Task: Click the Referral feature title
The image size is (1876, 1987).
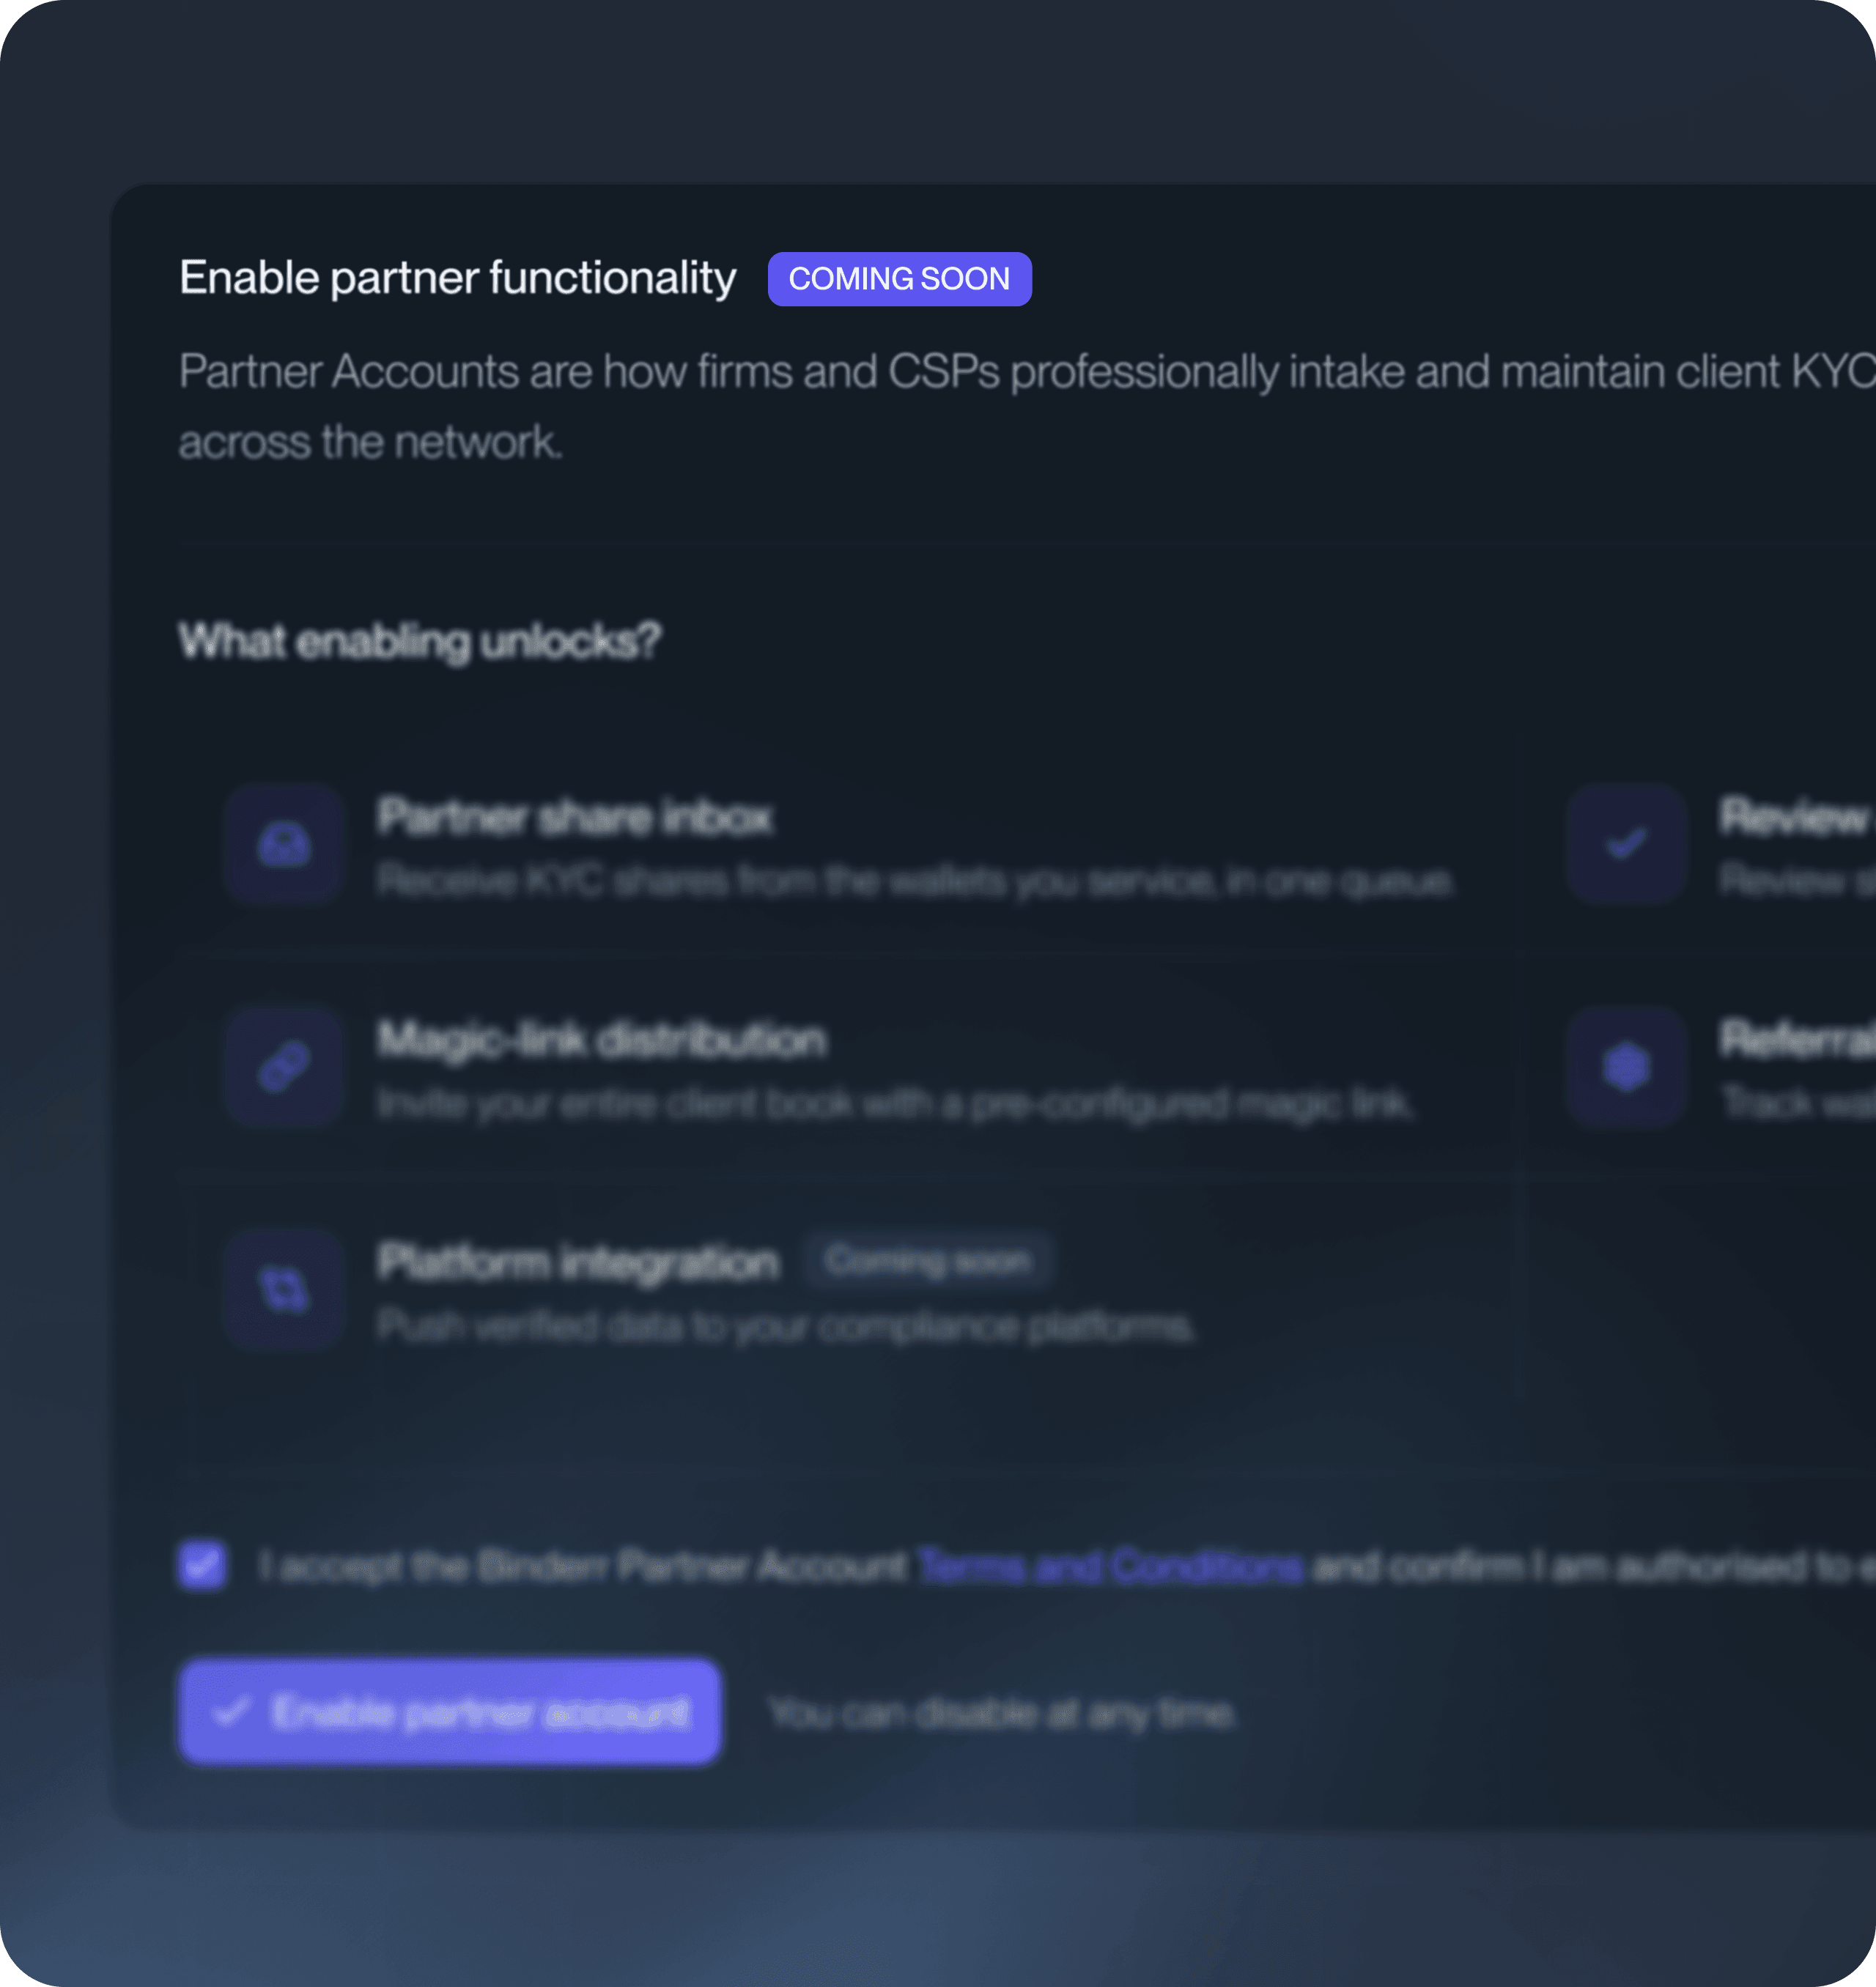Action: pyautogui.click(x=1797, y=1040)
